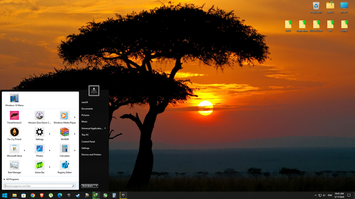Launch Brave browser from taskbar
Screen dimensions: 355x199
(42, 195)
